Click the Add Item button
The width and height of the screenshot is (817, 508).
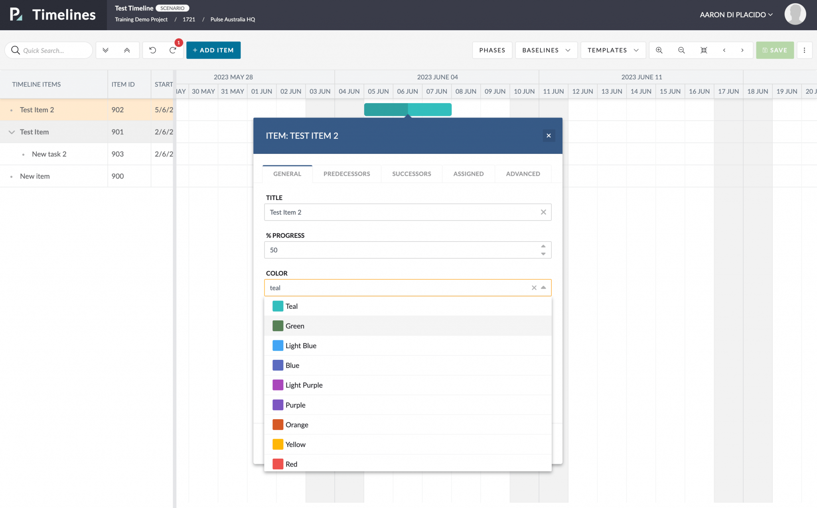(x=213, y=50)
